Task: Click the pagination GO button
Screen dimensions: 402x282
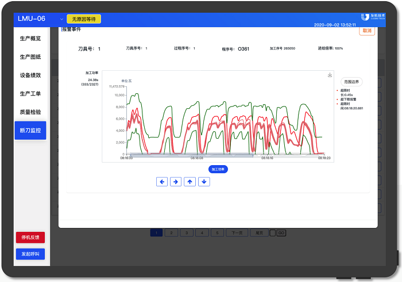Action: tap(281, 233)
